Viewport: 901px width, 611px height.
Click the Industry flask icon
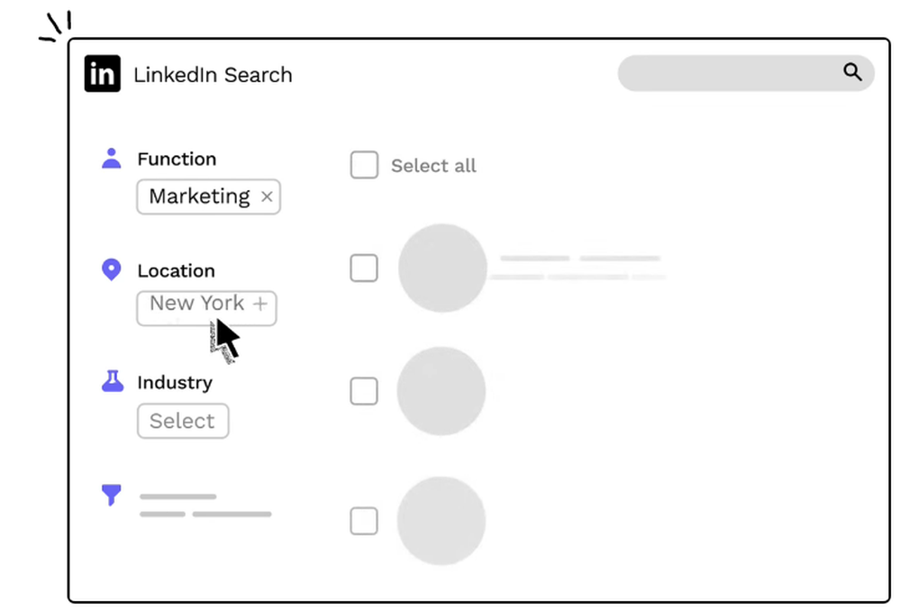coord(112,381)
